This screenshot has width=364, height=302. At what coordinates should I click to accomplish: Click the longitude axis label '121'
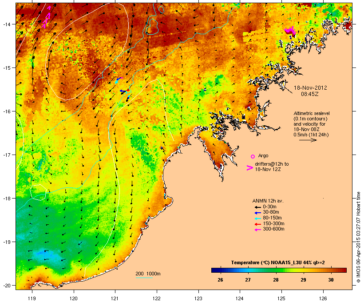pos(115,298)
